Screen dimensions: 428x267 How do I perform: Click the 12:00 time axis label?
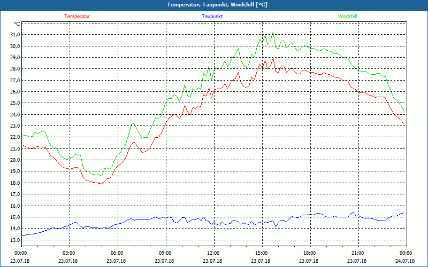[215, 253]
